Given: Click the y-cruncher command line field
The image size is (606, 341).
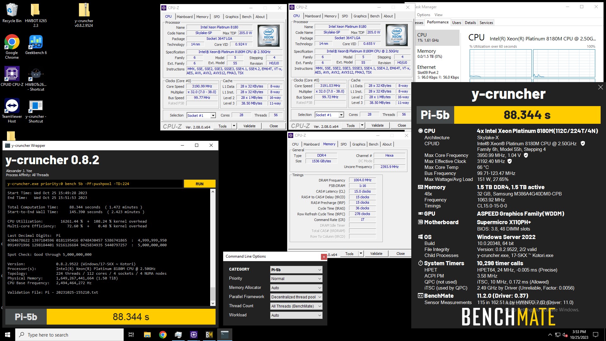Looking at the screenshot, I should click(x=94, y=184).
